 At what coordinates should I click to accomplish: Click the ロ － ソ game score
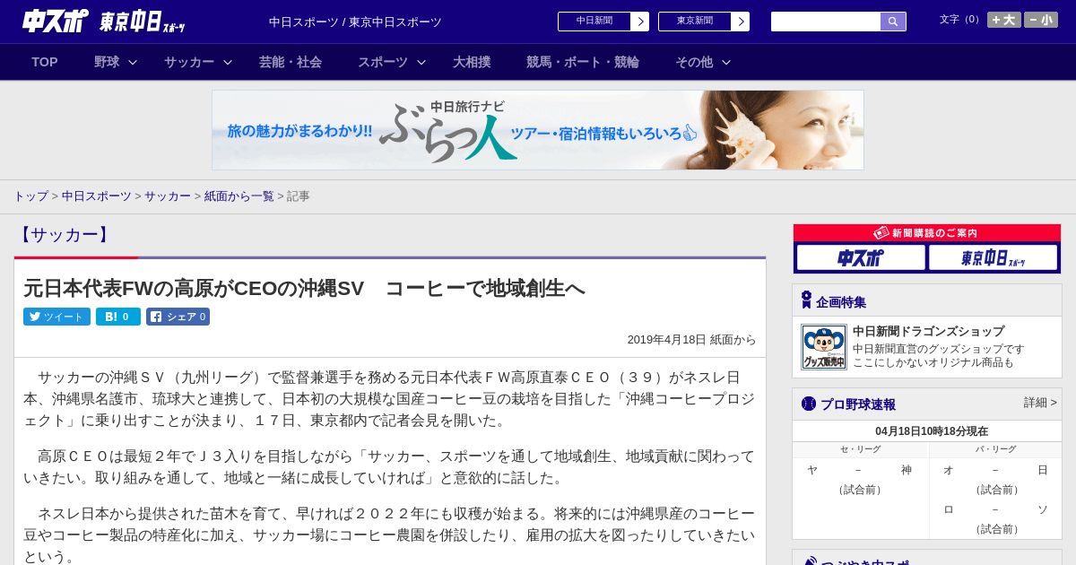pyautogui.click(x=995, y=509)
